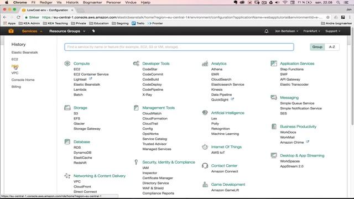Image resolution: width=354 pixels, height=199 pixels.
Task: Open the S3 service link
Action: (x=76, y=113)
